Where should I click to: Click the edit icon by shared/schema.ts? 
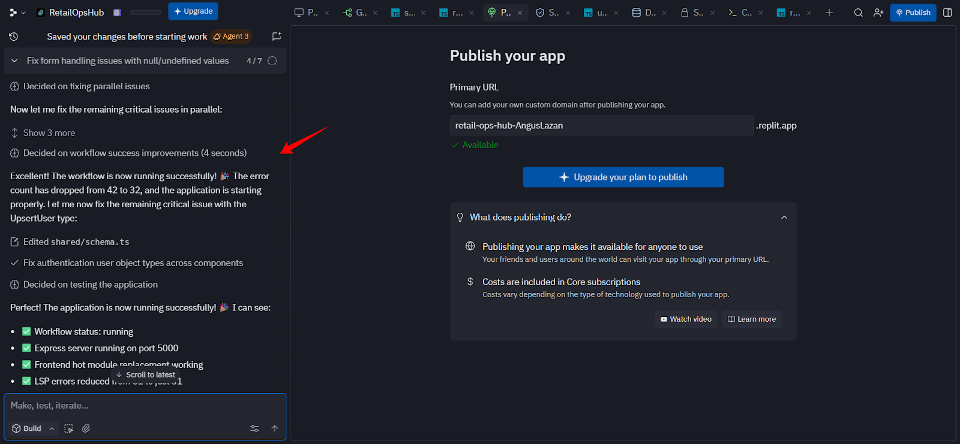pos(14,242)
